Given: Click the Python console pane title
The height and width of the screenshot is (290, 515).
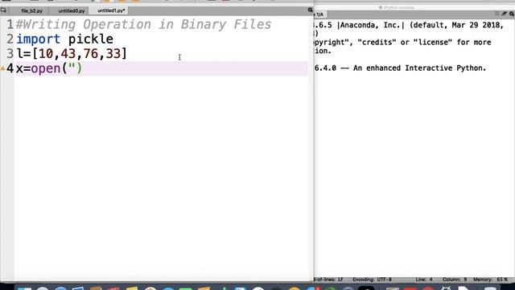Looking at the screenshot, I should [397, 7].
